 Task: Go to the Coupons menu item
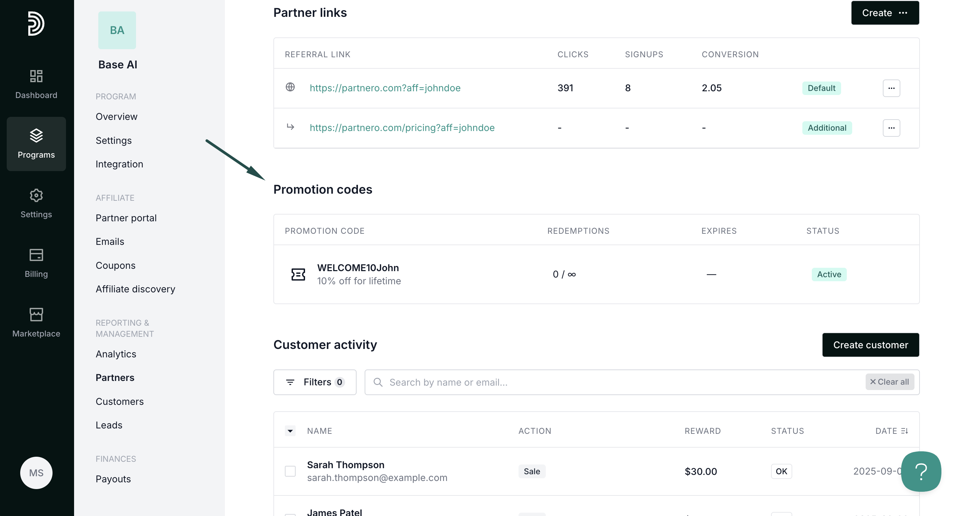[x=115, y=265]
